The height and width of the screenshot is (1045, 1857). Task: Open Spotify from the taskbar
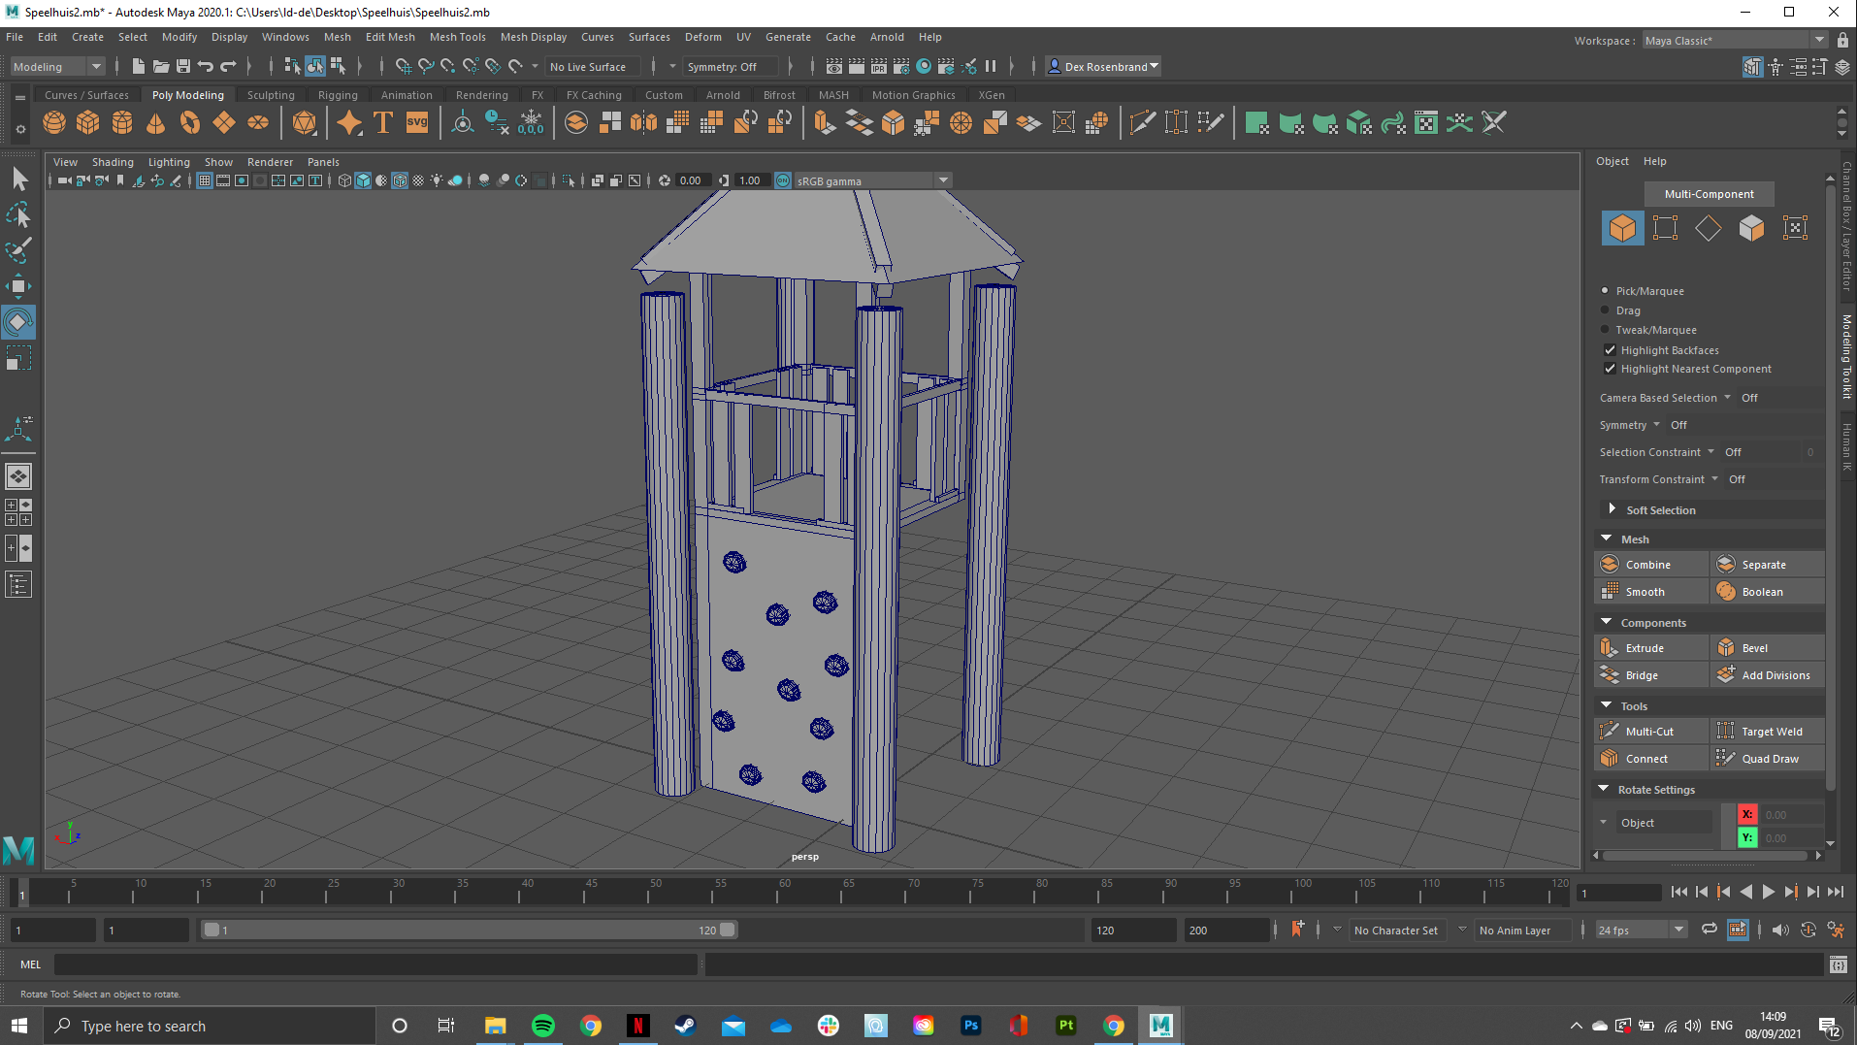pyautogui.click(x=543, y=1026)
